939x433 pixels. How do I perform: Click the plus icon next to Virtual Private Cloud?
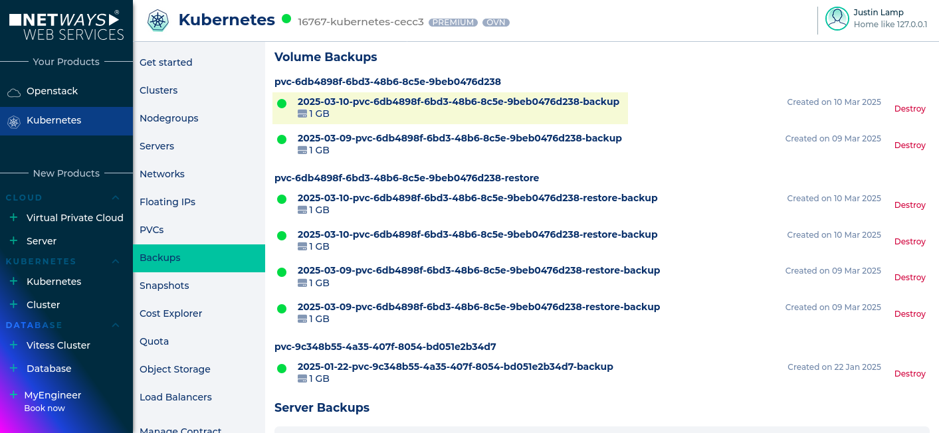[x=13, y=217]
